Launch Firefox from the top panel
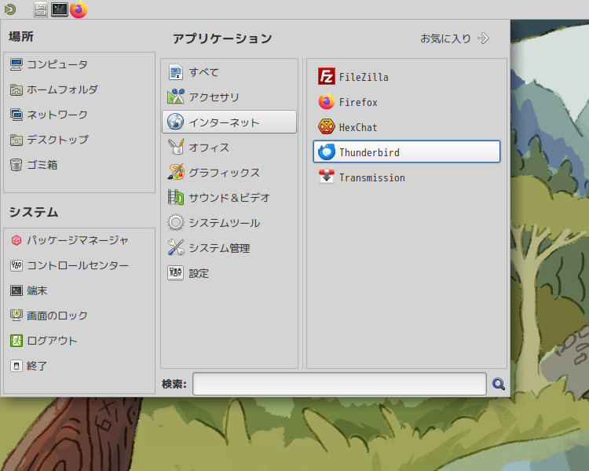589x471 pixels. [79, 9]
